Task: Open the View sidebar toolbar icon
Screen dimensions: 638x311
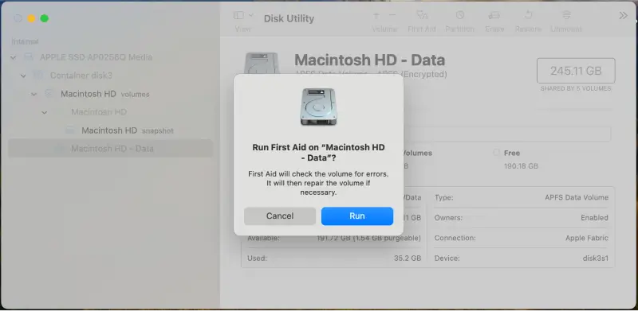Action: 238,15
